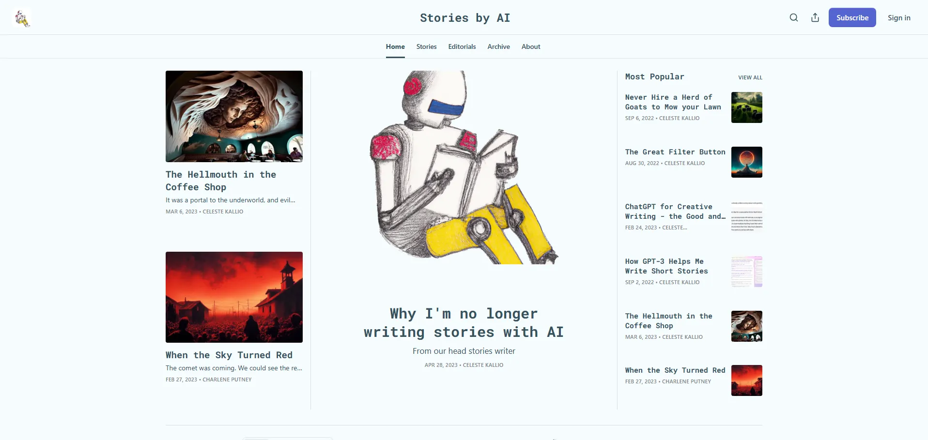Open the Editorials tab

pyautogui.click(x=462, y=47)
